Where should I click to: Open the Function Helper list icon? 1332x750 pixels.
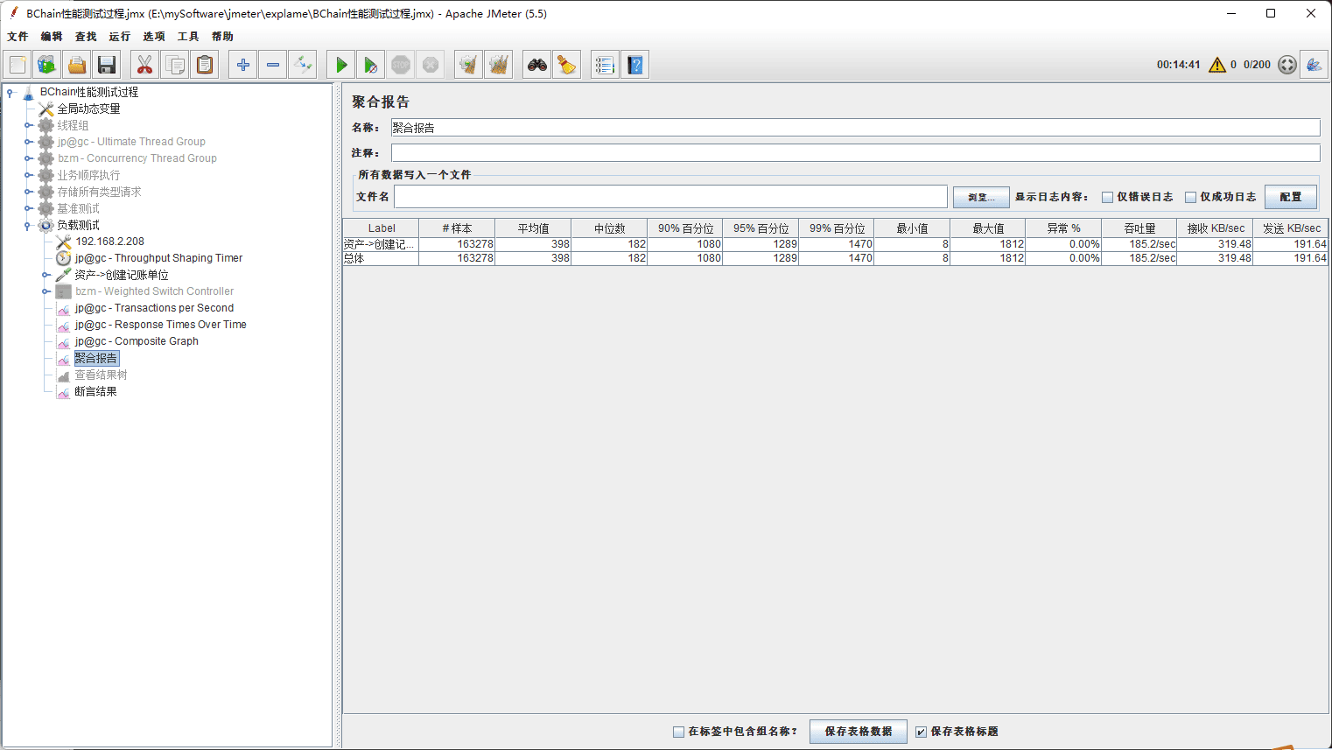(604, 65)
